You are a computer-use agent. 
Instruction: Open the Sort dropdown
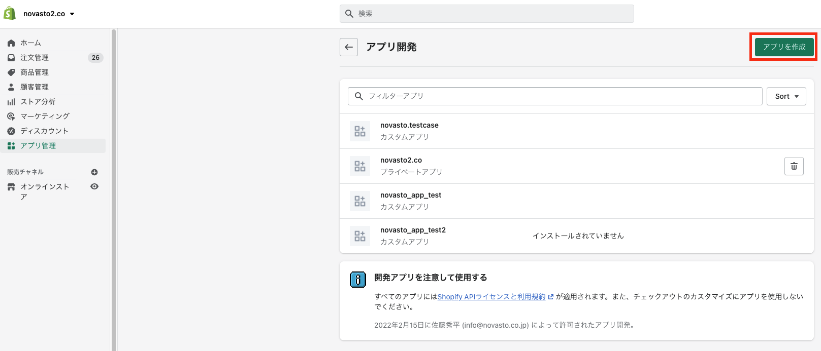[x=786, y=96]
